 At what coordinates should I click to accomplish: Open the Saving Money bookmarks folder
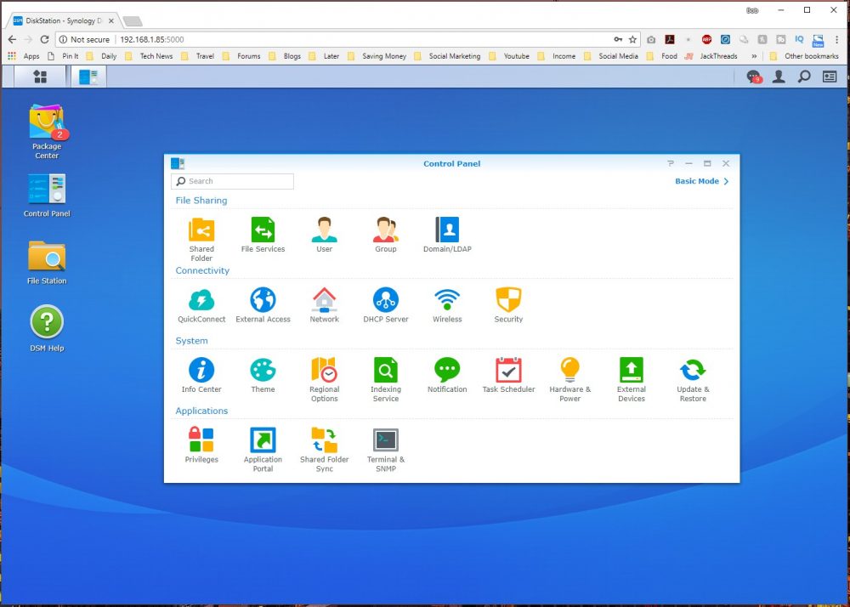(377, 56)
